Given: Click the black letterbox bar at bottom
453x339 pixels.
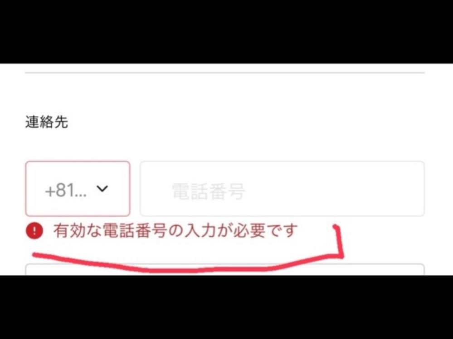Looking at the screenshot, I should [227, 307].
